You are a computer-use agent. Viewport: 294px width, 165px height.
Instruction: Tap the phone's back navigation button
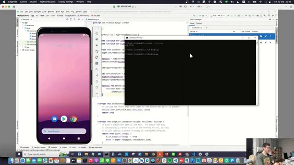tap(49, 138)
